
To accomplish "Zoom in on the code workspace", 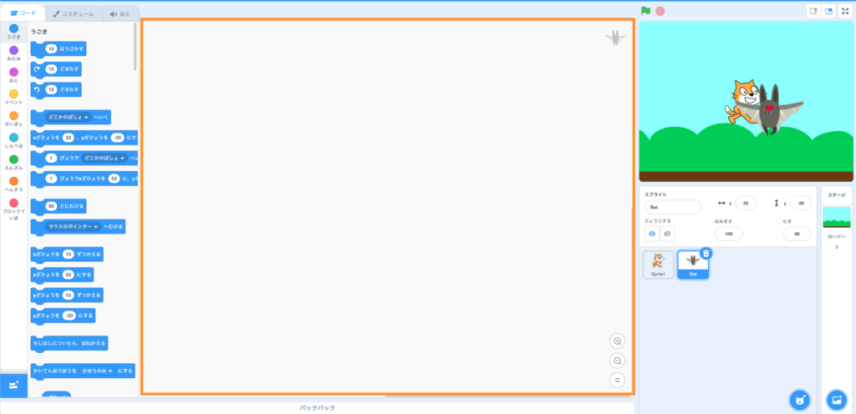I will [618, 341].
